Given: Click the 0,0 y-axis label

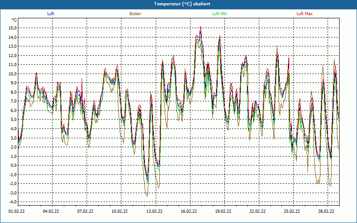Looking at the screenshot, I should click(x=14, y=165).
